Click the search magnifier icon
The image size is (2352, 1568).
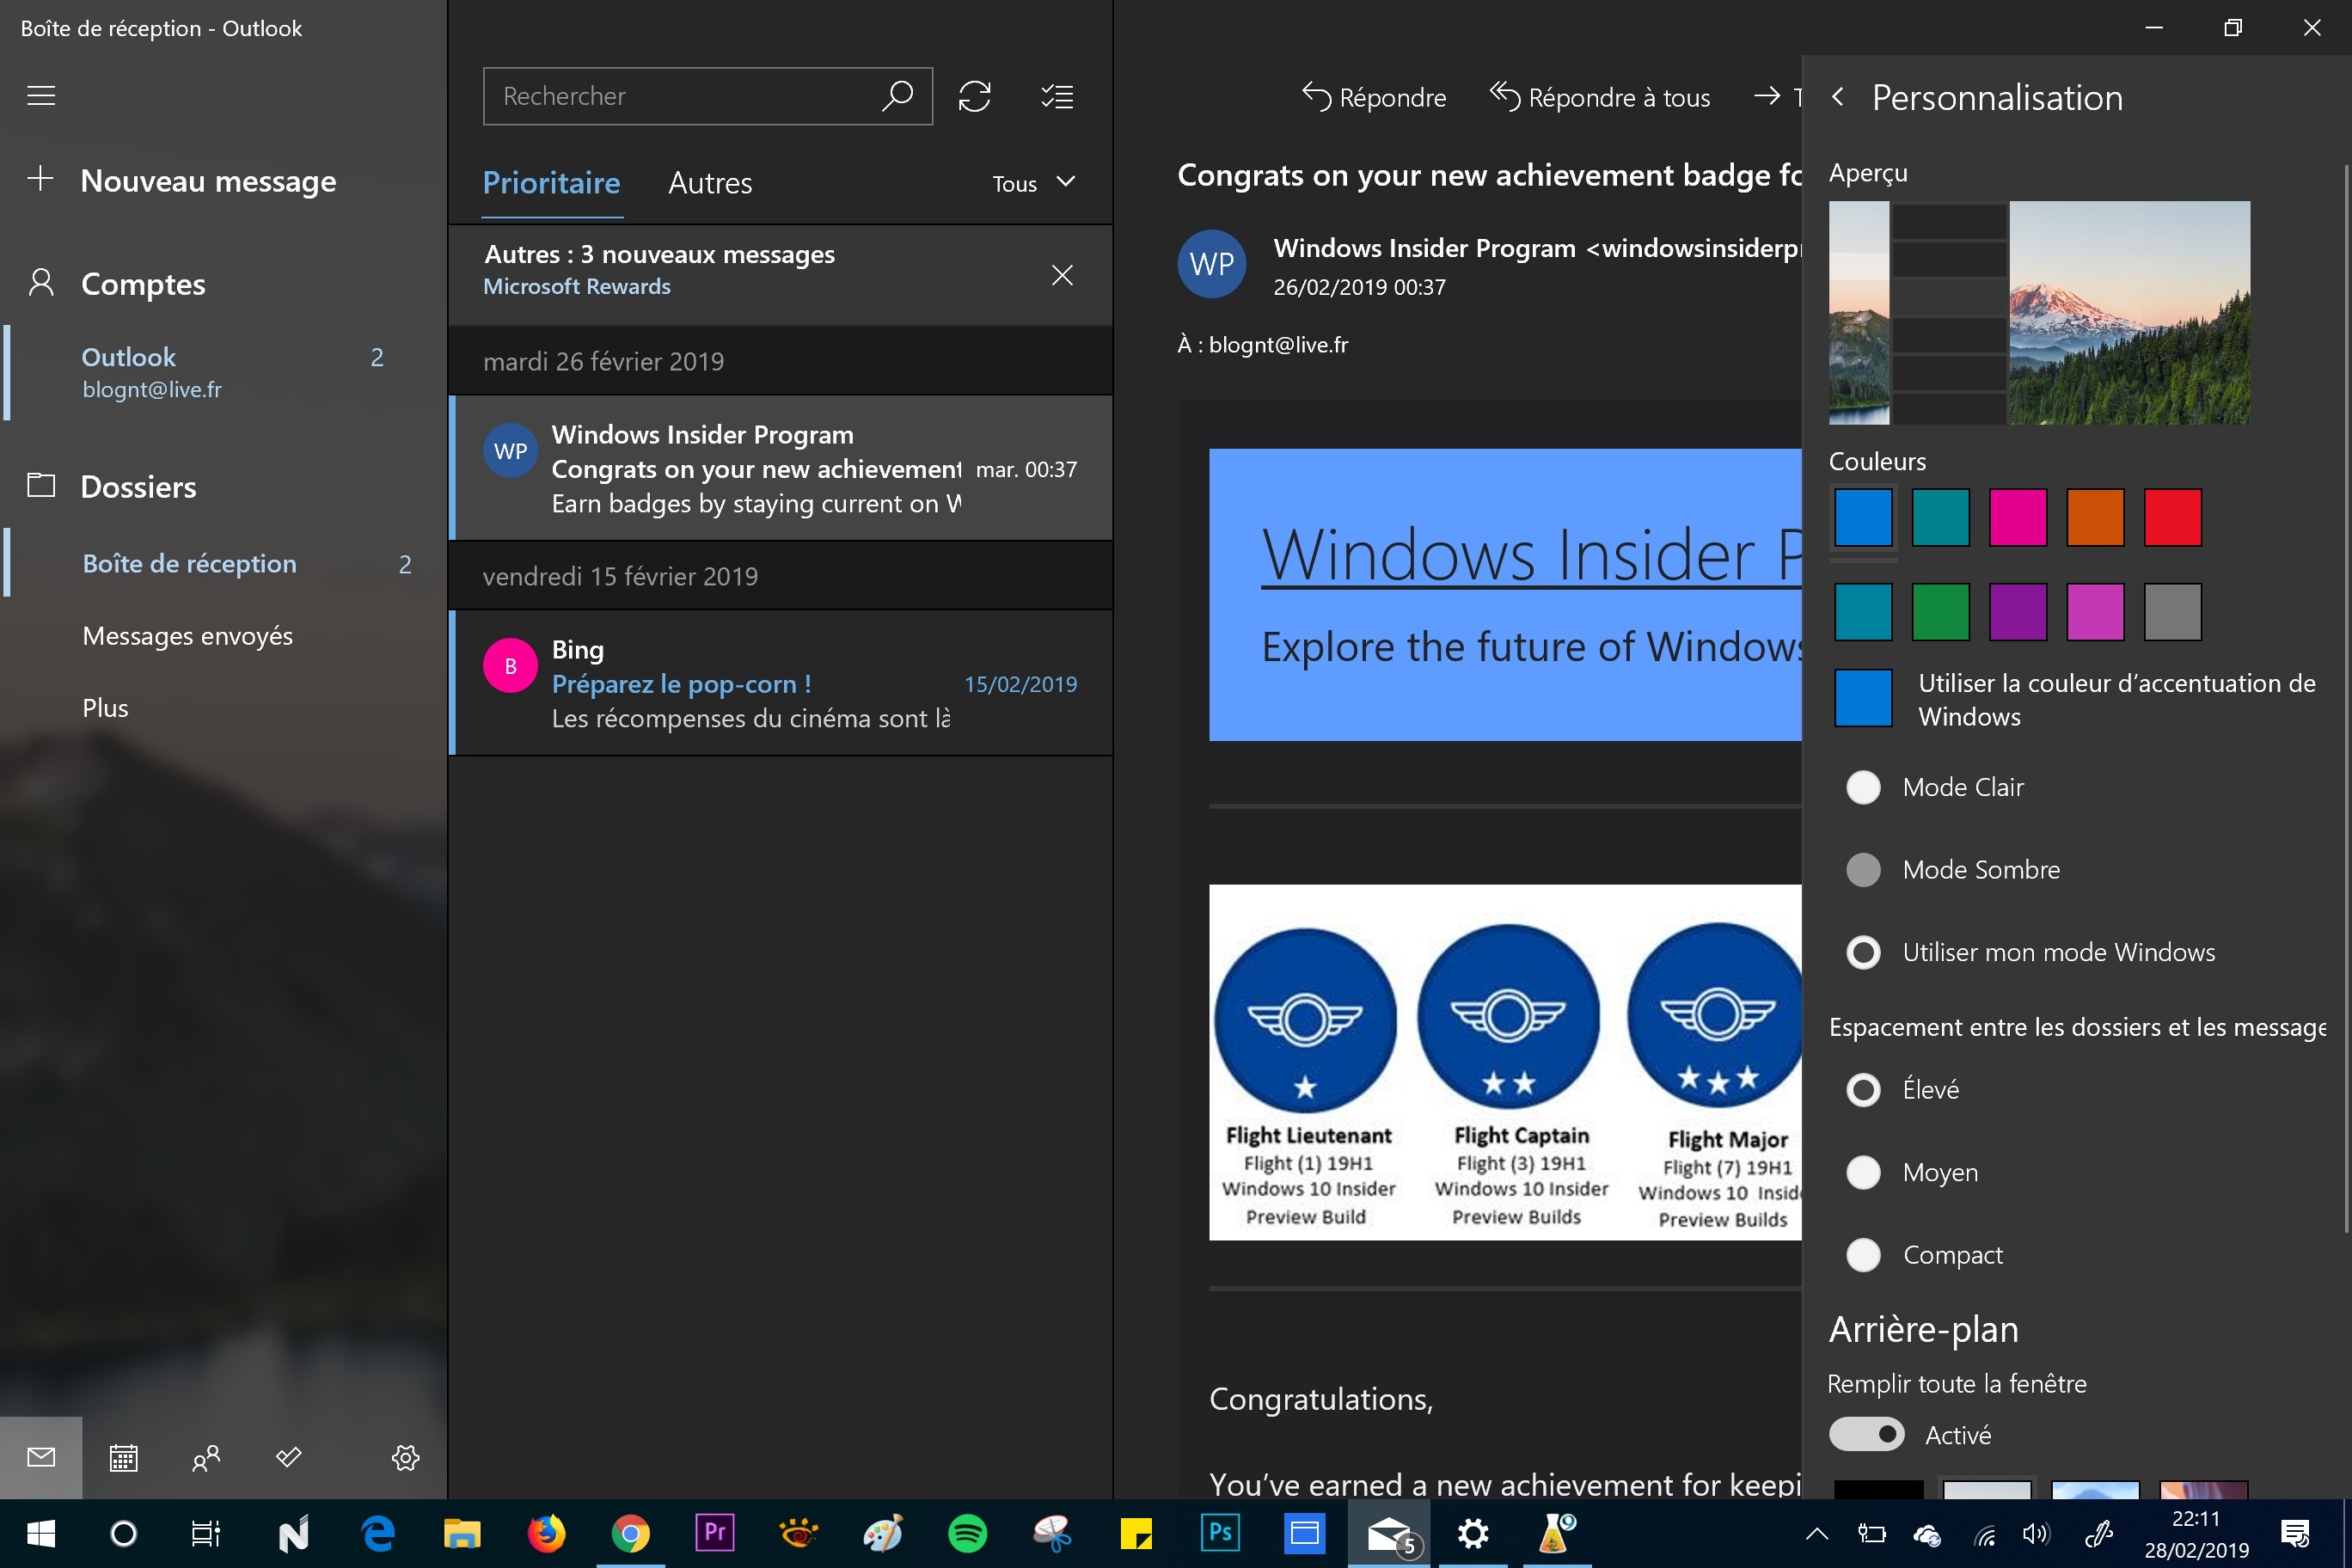point(897,96)
